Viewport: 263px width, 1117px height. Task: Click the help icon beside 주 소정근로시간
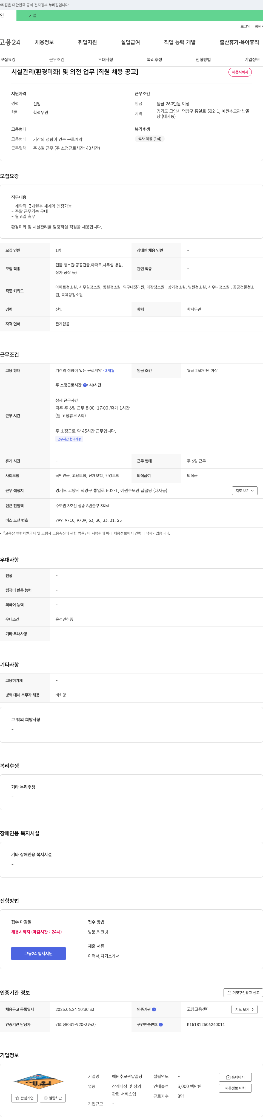(x=85, y=385)
